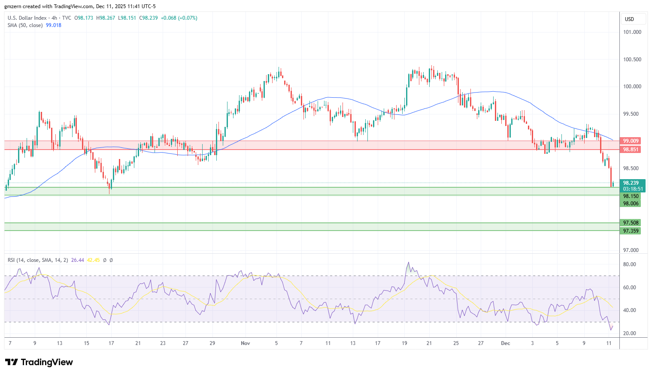Screen dimensions: 652x375
Task: Click the 101.000 price axis label
Action: (x=632, y=32)
